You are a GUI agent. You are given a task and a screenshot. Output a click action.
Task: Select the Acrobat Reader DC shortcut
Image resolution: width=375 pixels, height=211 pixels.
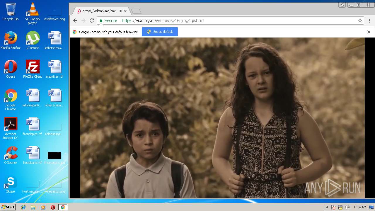click(11, 128)
